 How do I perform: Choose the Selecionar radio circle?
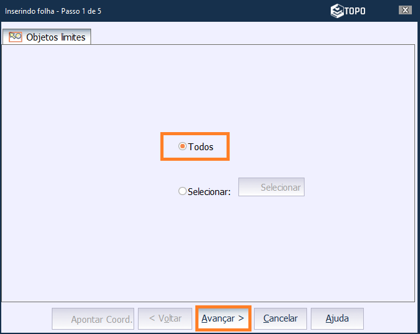point(182,191)
